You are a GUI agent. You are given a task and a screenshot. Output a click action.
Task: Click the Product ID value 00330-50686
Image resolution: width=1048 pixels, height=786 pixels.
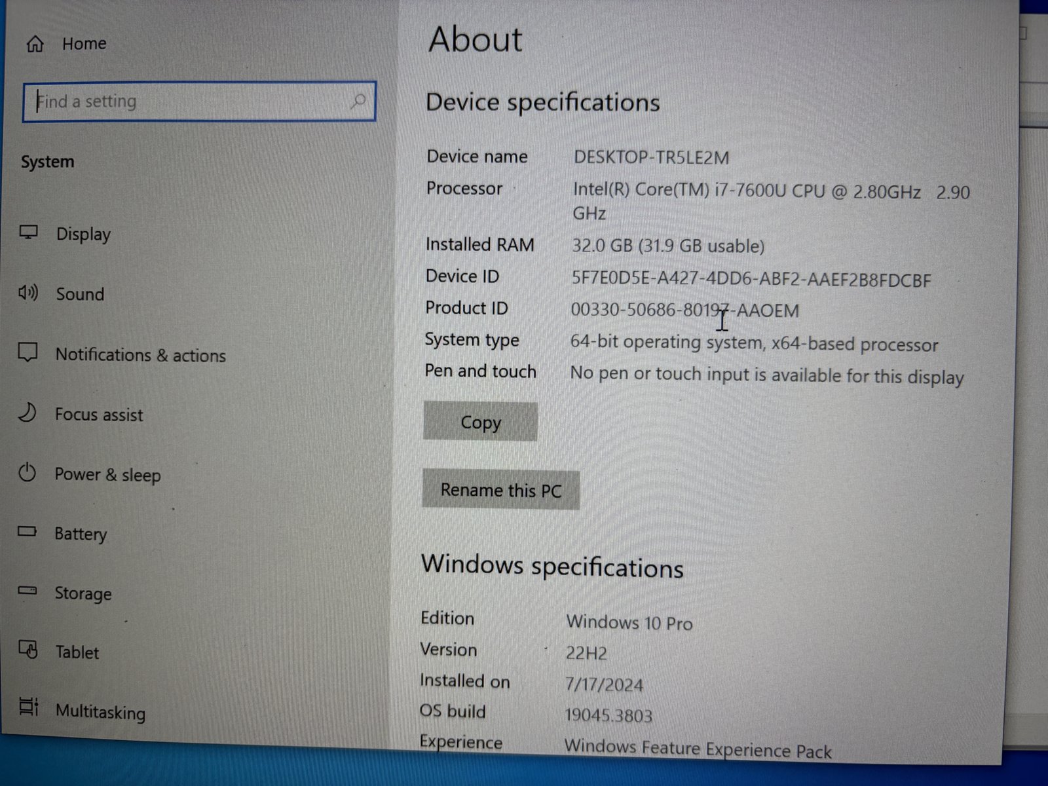(684, 310)
